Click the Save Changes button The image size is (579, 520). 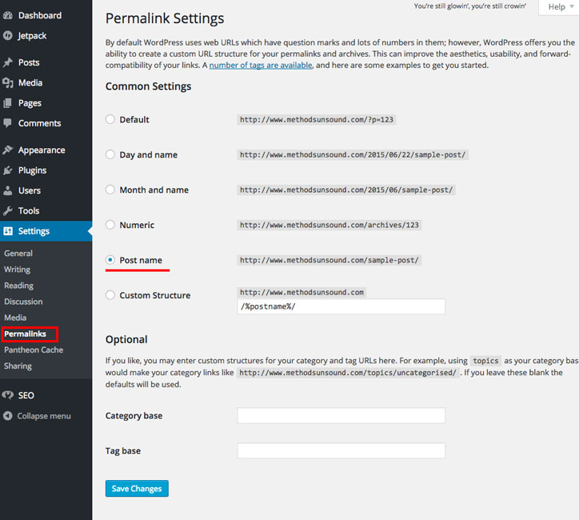137,489
